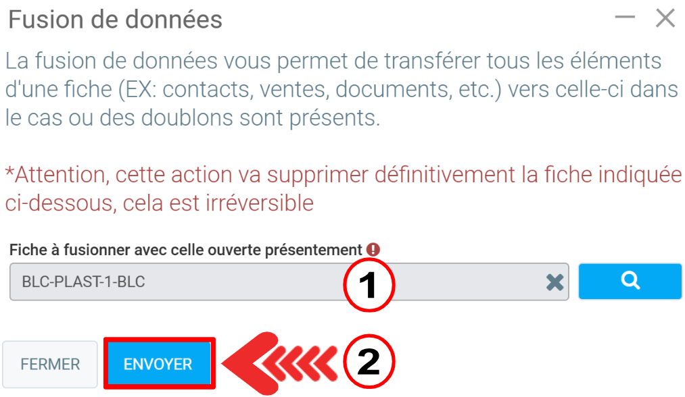Screen dimensions: 685x397
Task: Click the magnifying glass search button
Action: (x=630, y=281)
